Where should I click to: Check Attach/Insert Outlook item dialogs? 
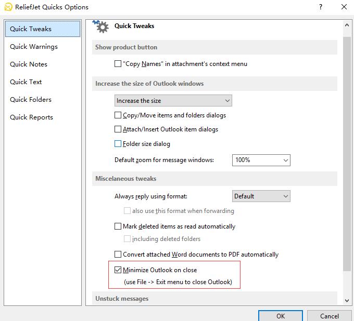coord(118,129)
